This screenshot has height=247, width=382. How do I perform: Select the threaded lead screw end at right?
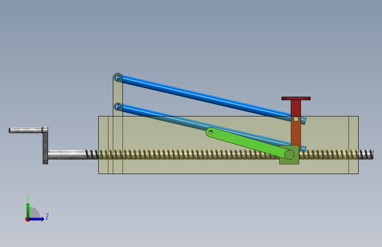pos(366,155)
